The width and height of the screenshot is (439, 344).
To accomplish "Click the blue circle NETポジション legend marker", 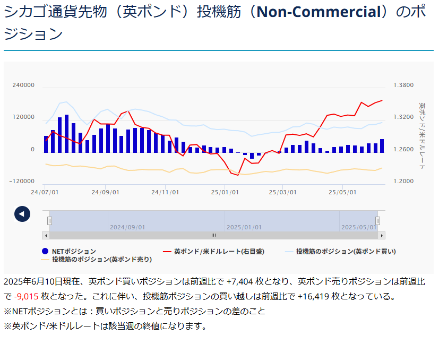I will tap(45, 251).
